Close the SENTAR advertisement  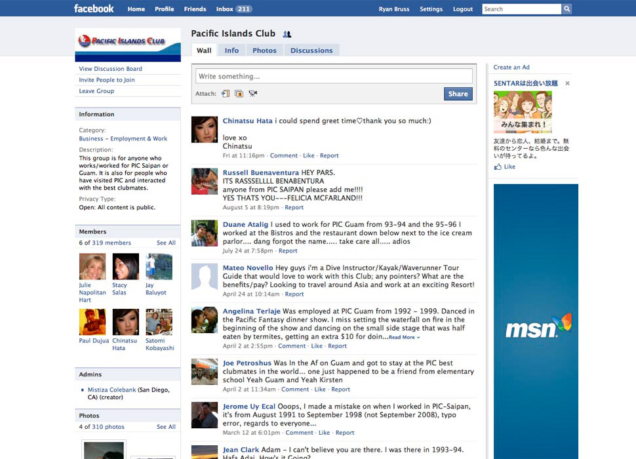(x=567, y=83)
